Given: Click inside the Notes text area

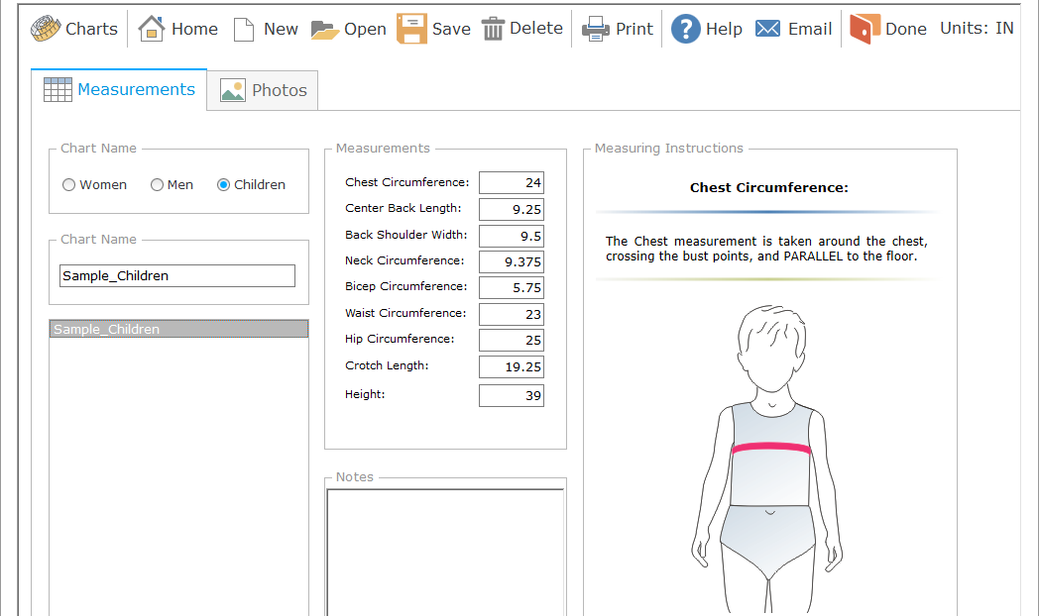Looking at the screenshot, I should (x=445, y=550).
